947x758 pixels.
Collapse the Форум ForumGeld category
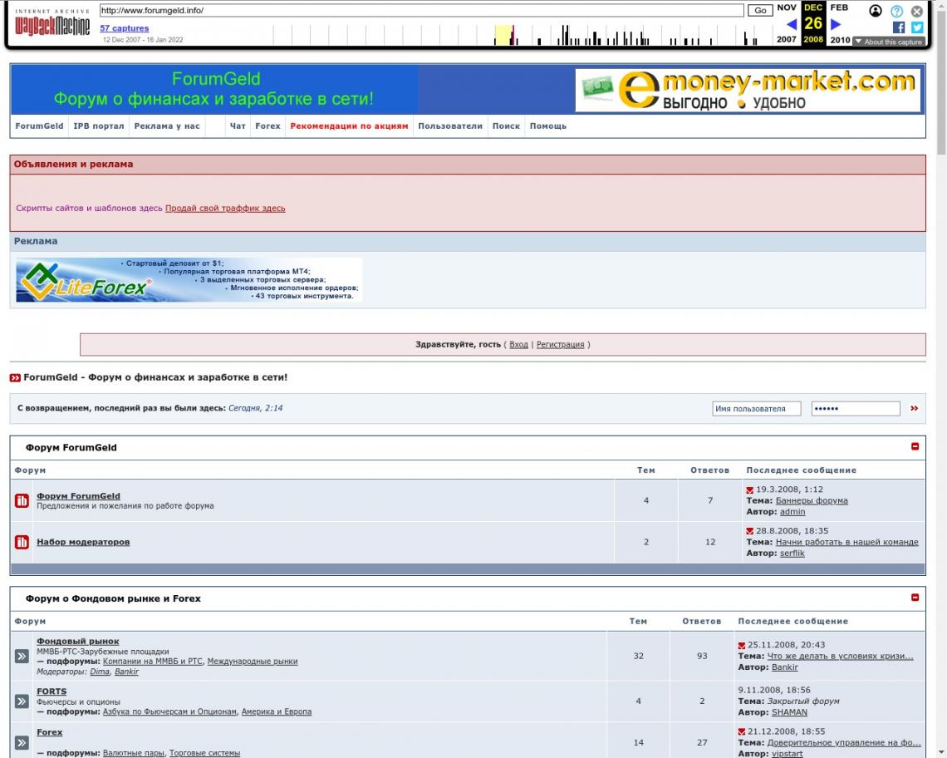coord(915,446)
